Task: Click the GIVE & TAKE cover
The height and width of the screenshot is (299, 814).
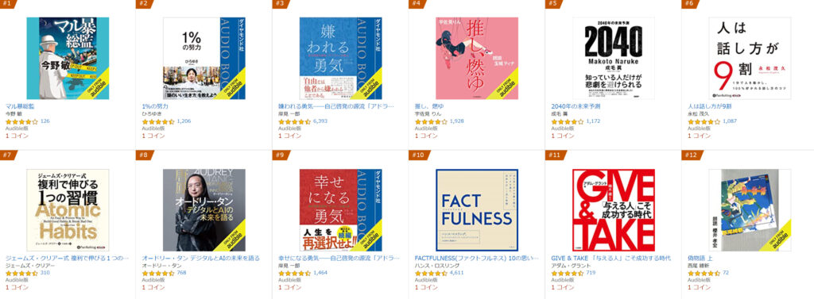Action: pos(613,210)
